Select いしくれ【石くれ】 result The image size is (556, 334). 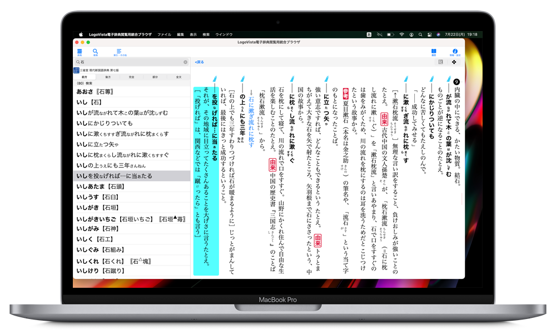pyautogui.click(x=132, y=261)
